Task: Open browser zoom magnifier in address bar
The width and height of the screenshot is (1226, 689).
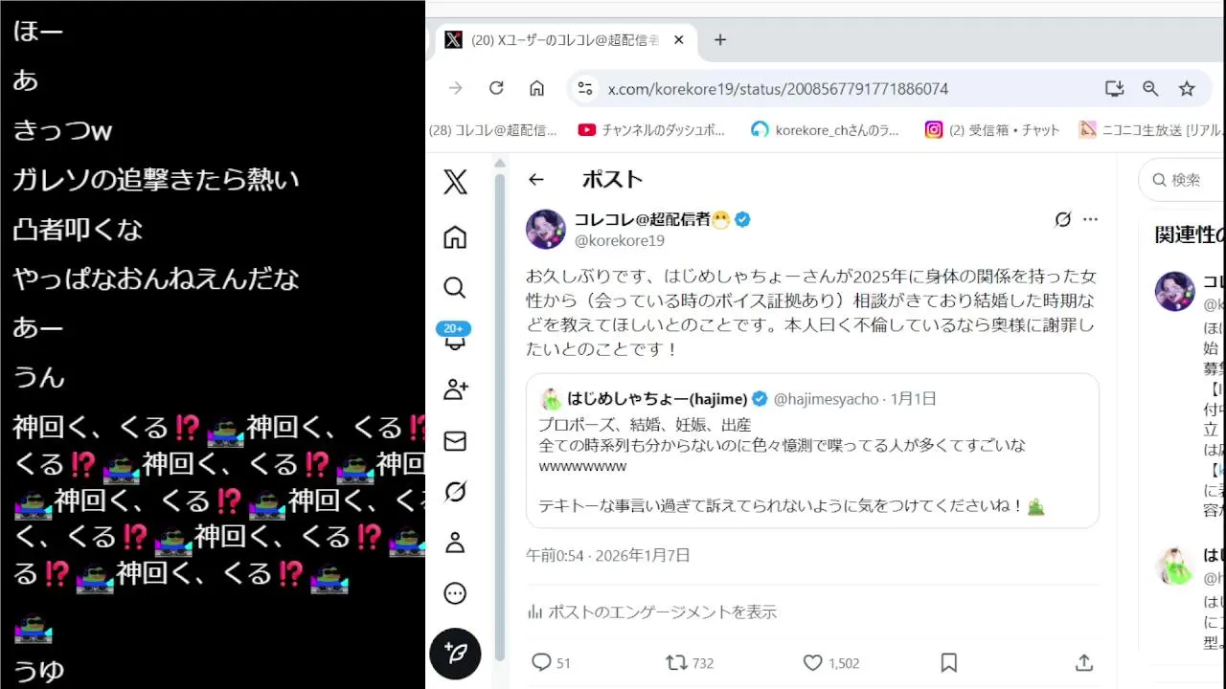Action: pyautogui.click(x=1150, y=88)
